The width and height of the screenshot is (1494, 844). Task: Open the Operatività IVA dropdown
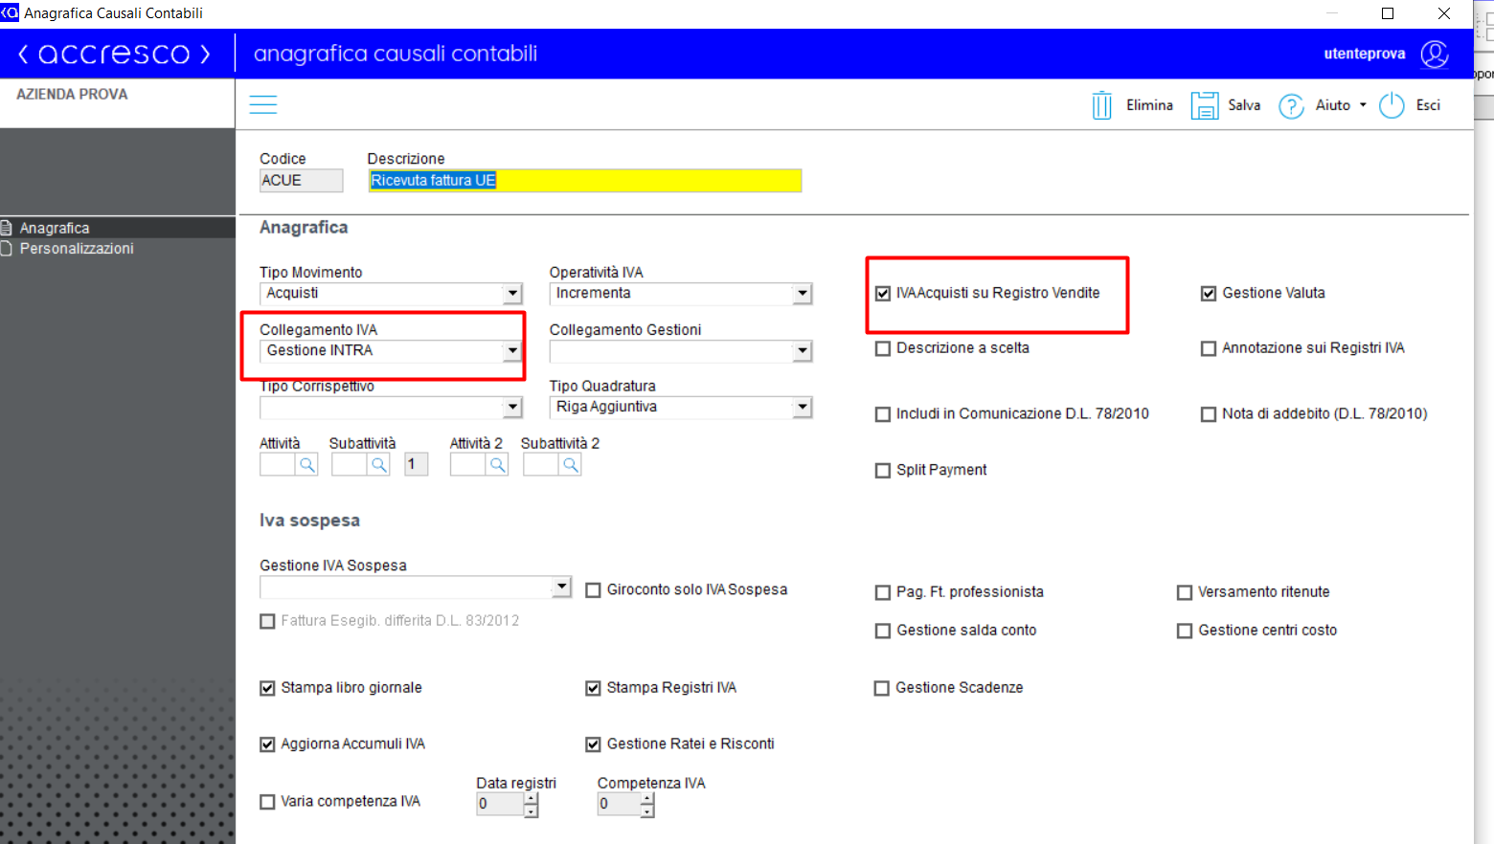coord(803,294)
